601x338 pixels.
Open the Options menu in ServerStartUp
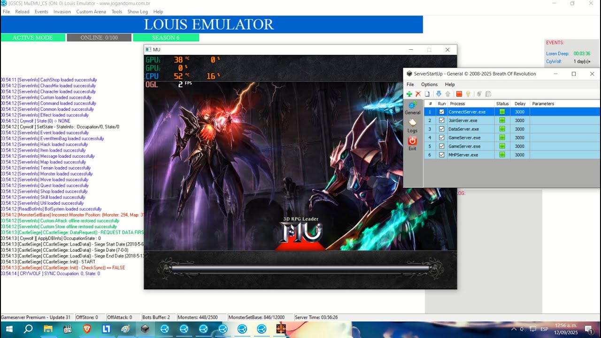coord(429,84)
